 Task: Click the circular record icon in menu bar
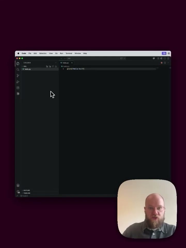(x=169, y=53)
